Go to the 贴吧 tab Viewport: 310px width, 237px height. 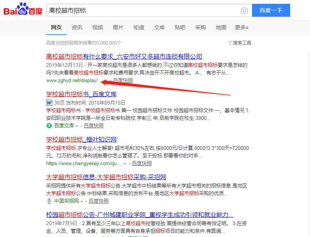point(180,27)
